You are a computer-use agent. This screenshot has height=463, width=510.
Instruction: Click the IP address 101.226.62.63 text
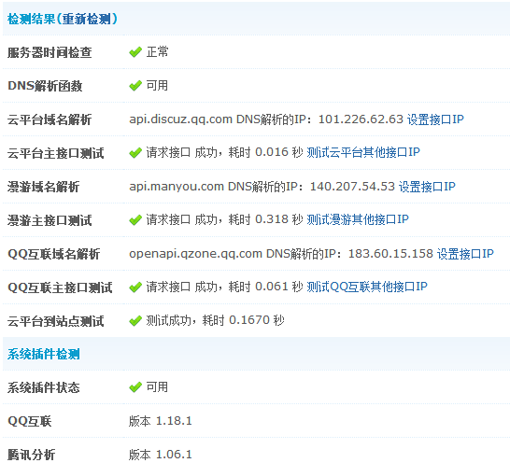[x=361, y=119]
